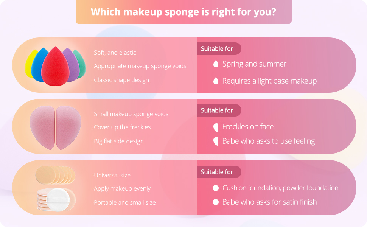This screenshot has width=367, height=227.
Task: Click round bullet beside satin finish text
Action: click(x=216, y=202)
